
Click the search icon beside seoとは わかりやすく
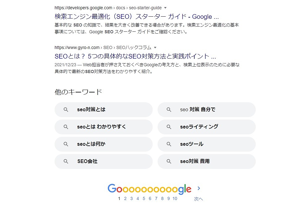pos(66,127)
